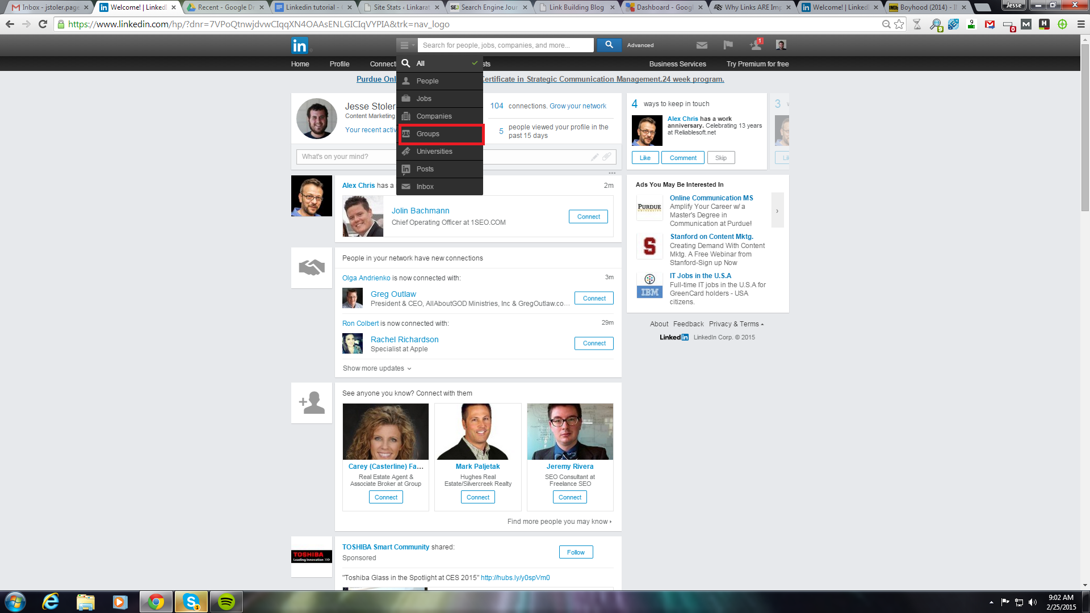Screen dimensions: 1090x613
Task: Click the attachment paperclip icon in status box
Action: point(607,157)
